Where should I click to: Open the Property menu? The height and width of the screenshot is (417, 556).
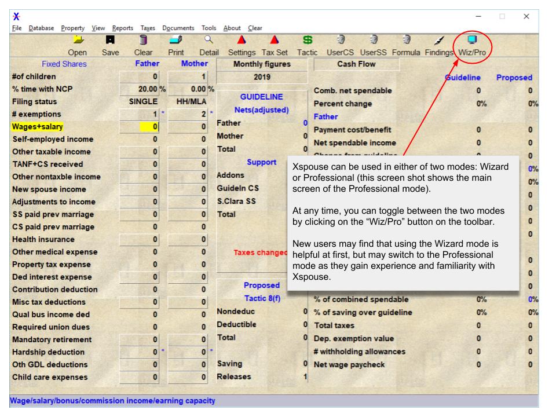(x=73, y=28)
